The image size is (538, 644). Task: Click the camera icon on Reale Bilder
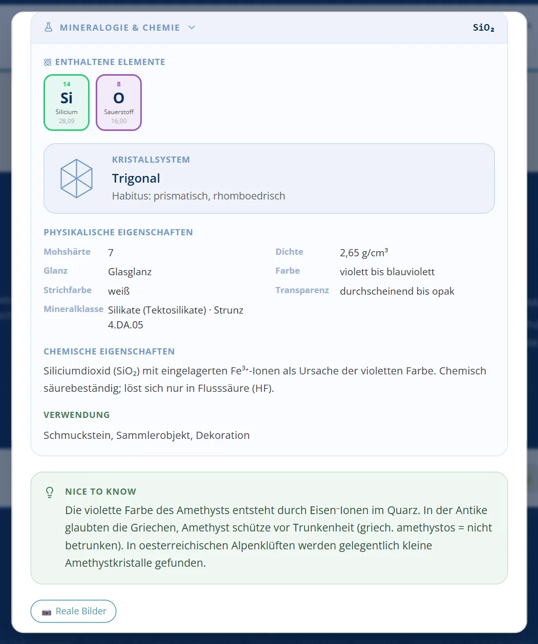47,612
